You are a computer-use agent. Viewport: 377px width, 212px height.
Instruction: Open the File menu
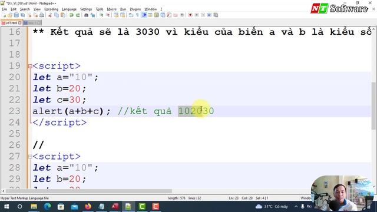coord(4,9)
